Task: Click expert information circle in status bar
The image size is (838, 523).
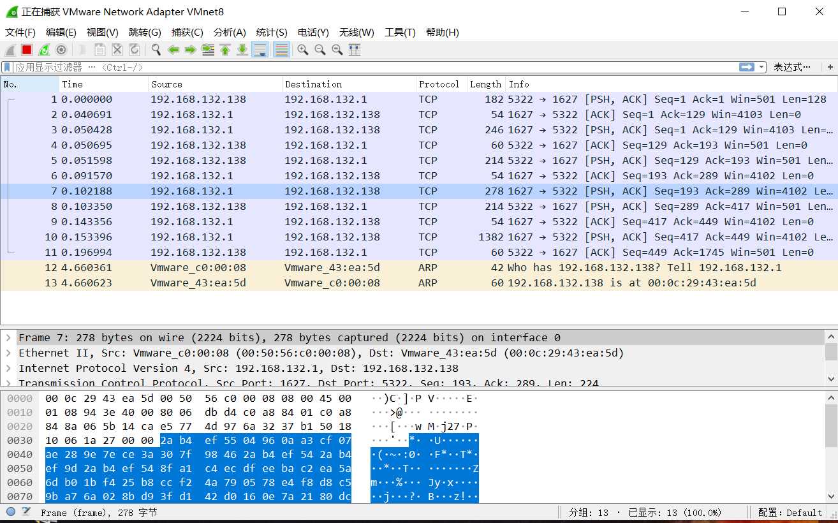Action: pos(11,512)
